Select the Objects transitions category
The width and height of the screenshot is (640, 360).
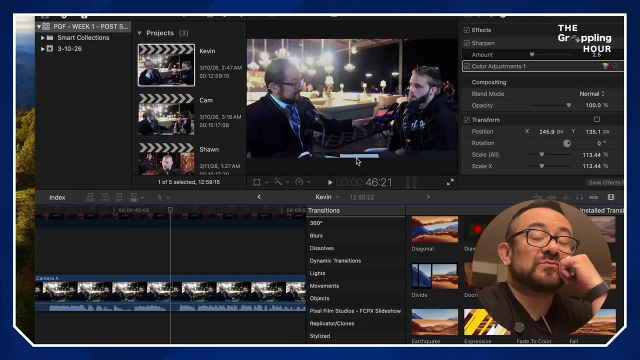pos(319,298)
